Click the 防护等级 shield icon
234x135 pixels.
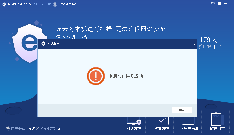point(8,128)
